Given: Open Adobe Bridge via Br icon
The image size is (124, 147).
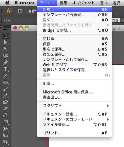Looking at the screenshot, I should coord(20,11).
